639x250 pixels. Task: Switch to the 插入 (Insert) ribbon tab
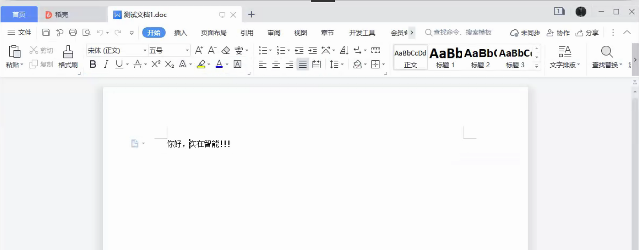click(x=180, y=33)
